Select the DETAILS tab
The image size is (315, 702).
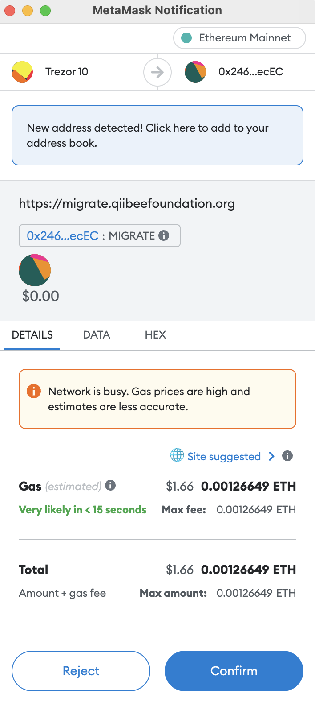(x=32, y=335)
